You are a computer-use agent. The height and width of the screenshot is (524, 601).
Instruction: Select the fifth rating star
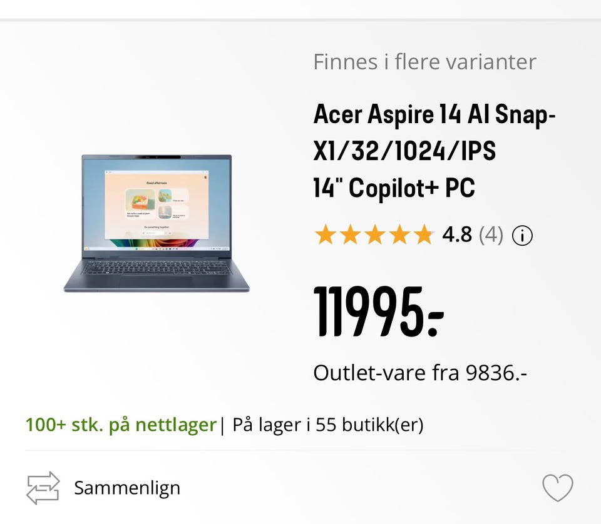point(423,236)
